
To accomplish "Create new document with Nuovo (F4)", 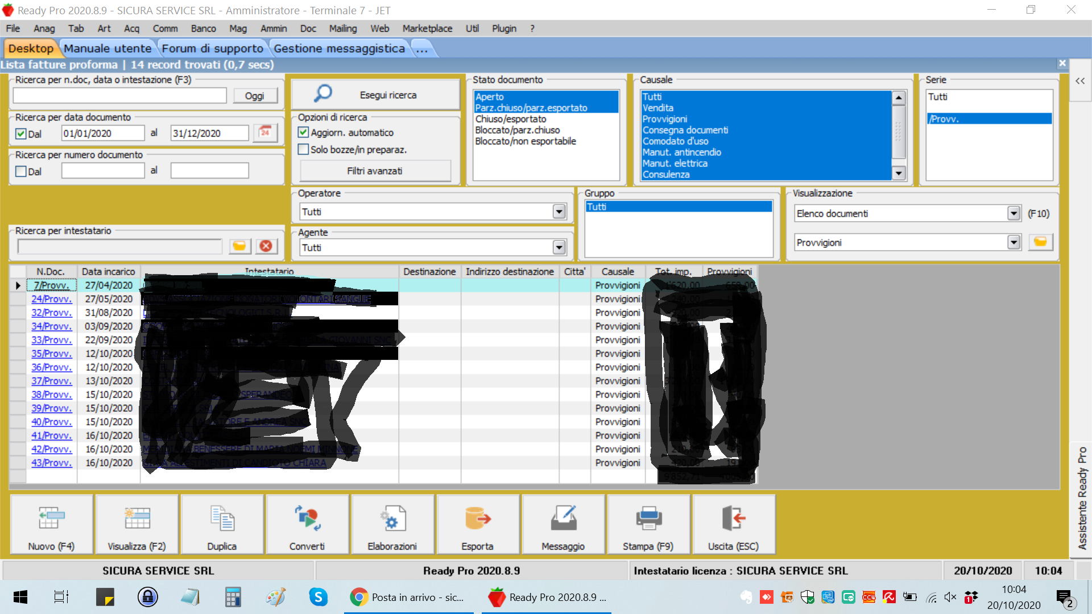I will tap(52, 524).
